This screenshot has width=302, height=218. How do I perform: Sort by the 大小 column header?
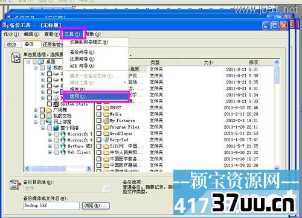pyautogui.click(x=195, y=62)
